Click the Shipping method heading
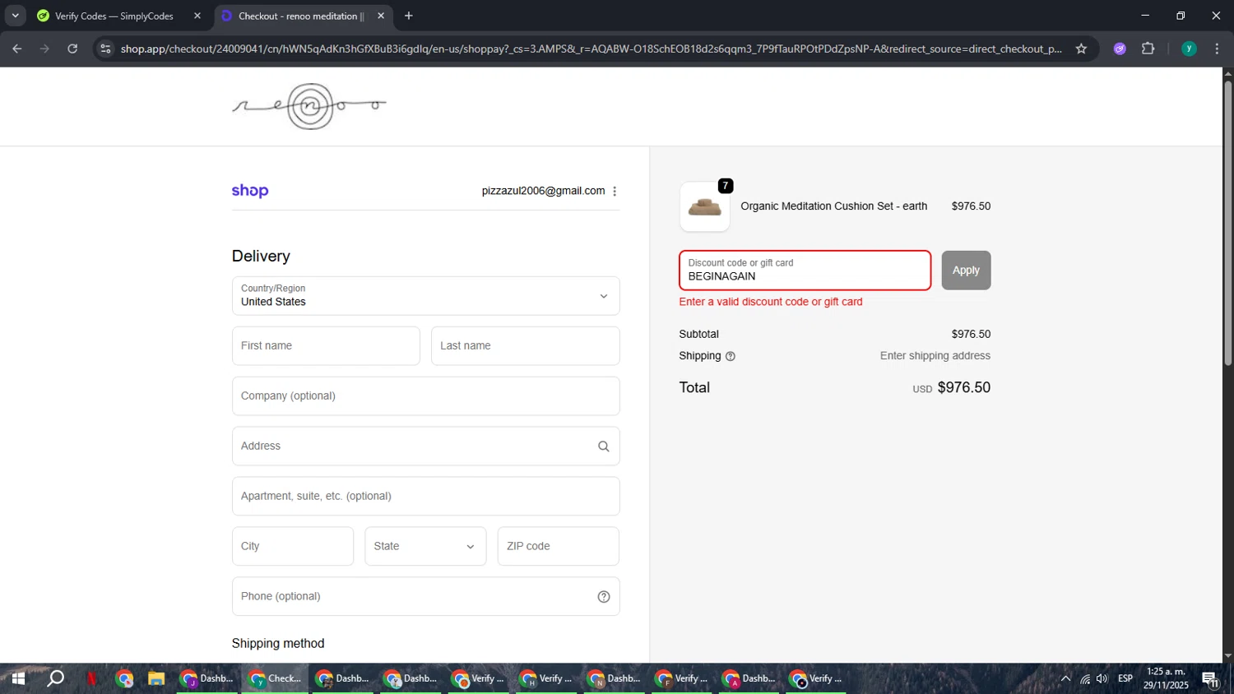Viewport: 1234px width, 694px height. click(278, 644)
